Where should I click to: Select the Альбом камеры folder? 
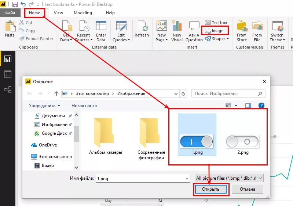click(106, 136)
